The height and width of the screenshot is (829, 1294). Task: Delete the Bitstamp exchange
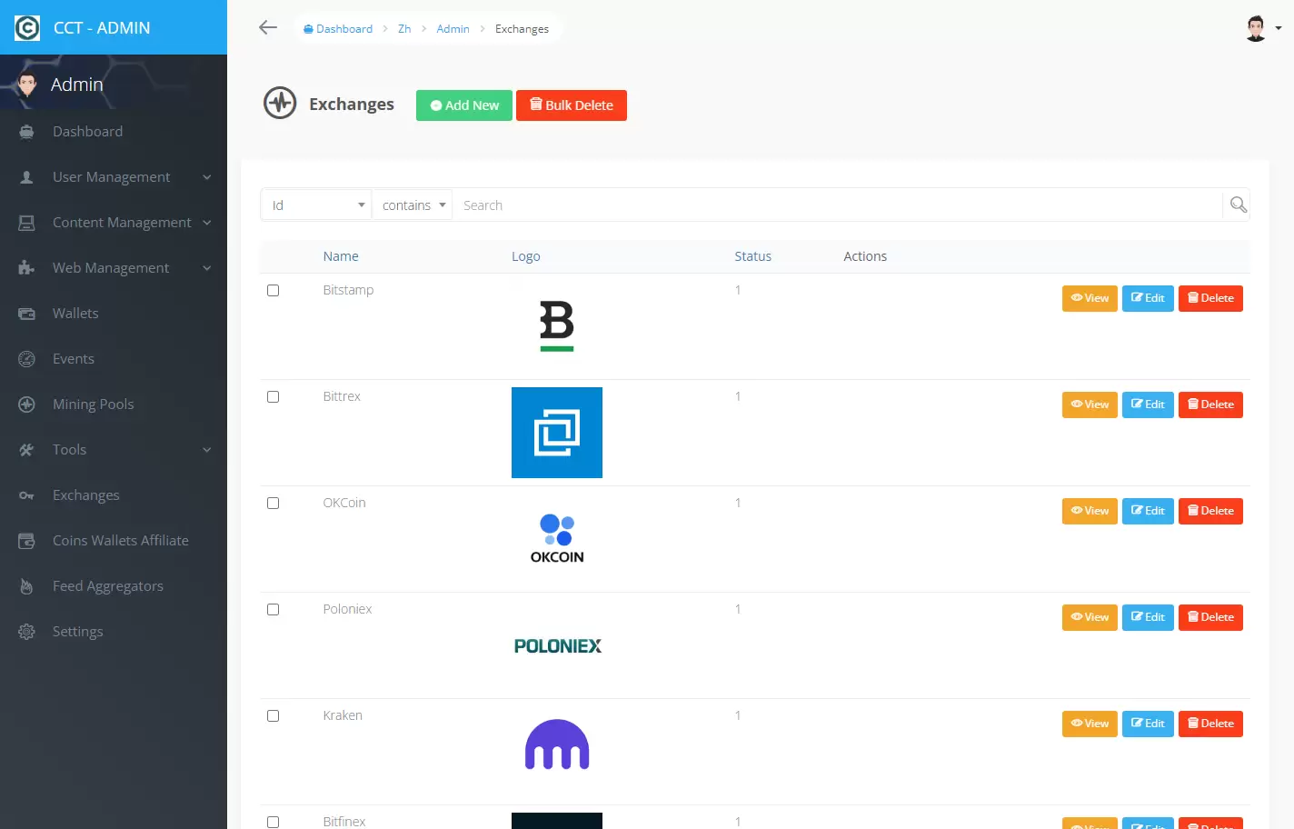[x=1210, y=298]
